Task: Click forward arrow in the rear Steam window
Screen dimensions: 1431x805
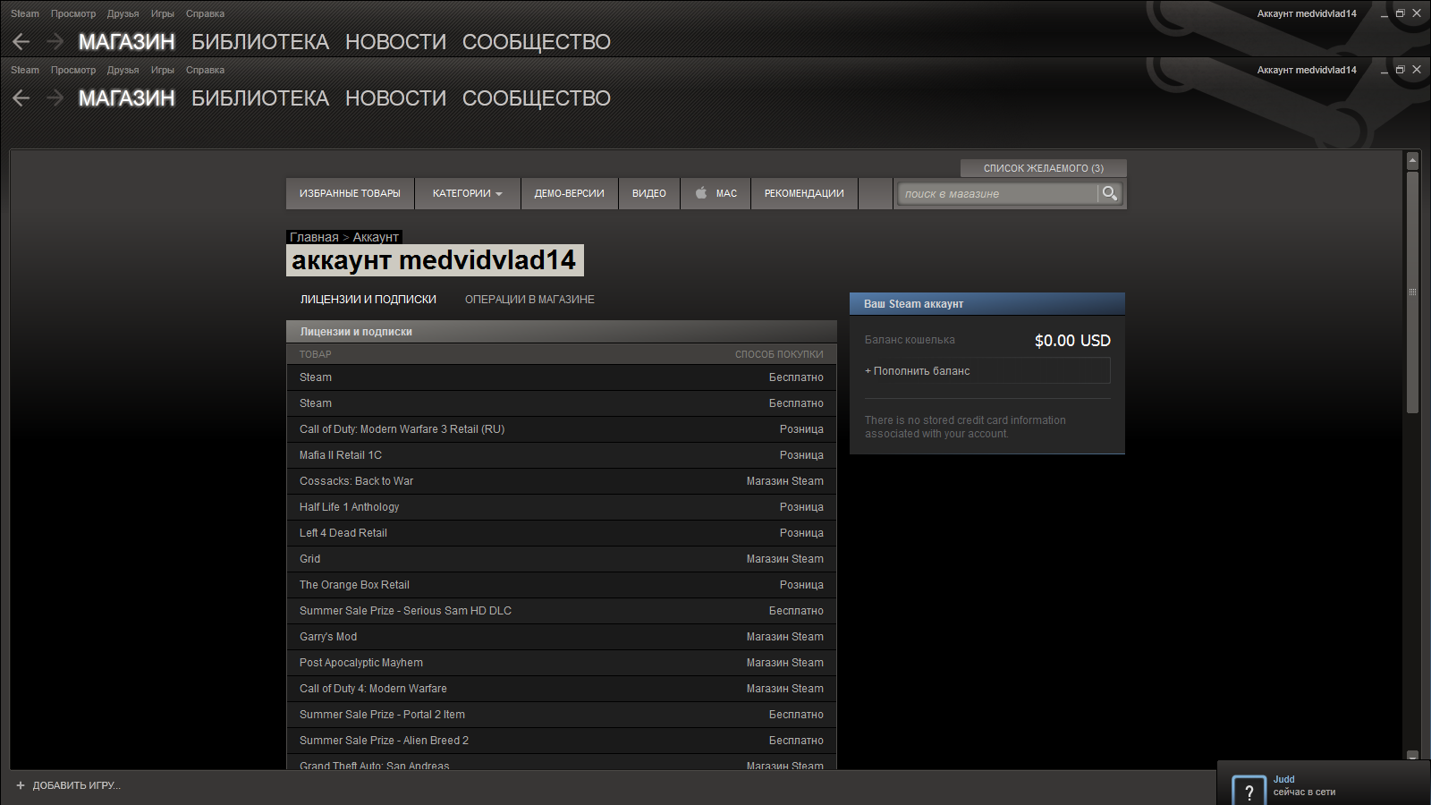Action: (55, 41)
